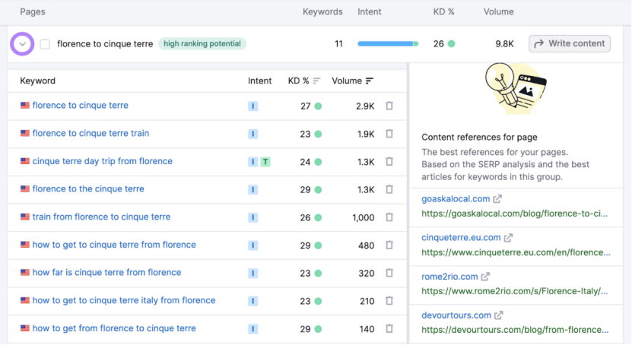The image size is (632, 345).
Task: Collapse the 'florence to cinque terre' page group
Action: tap(23, 44)
